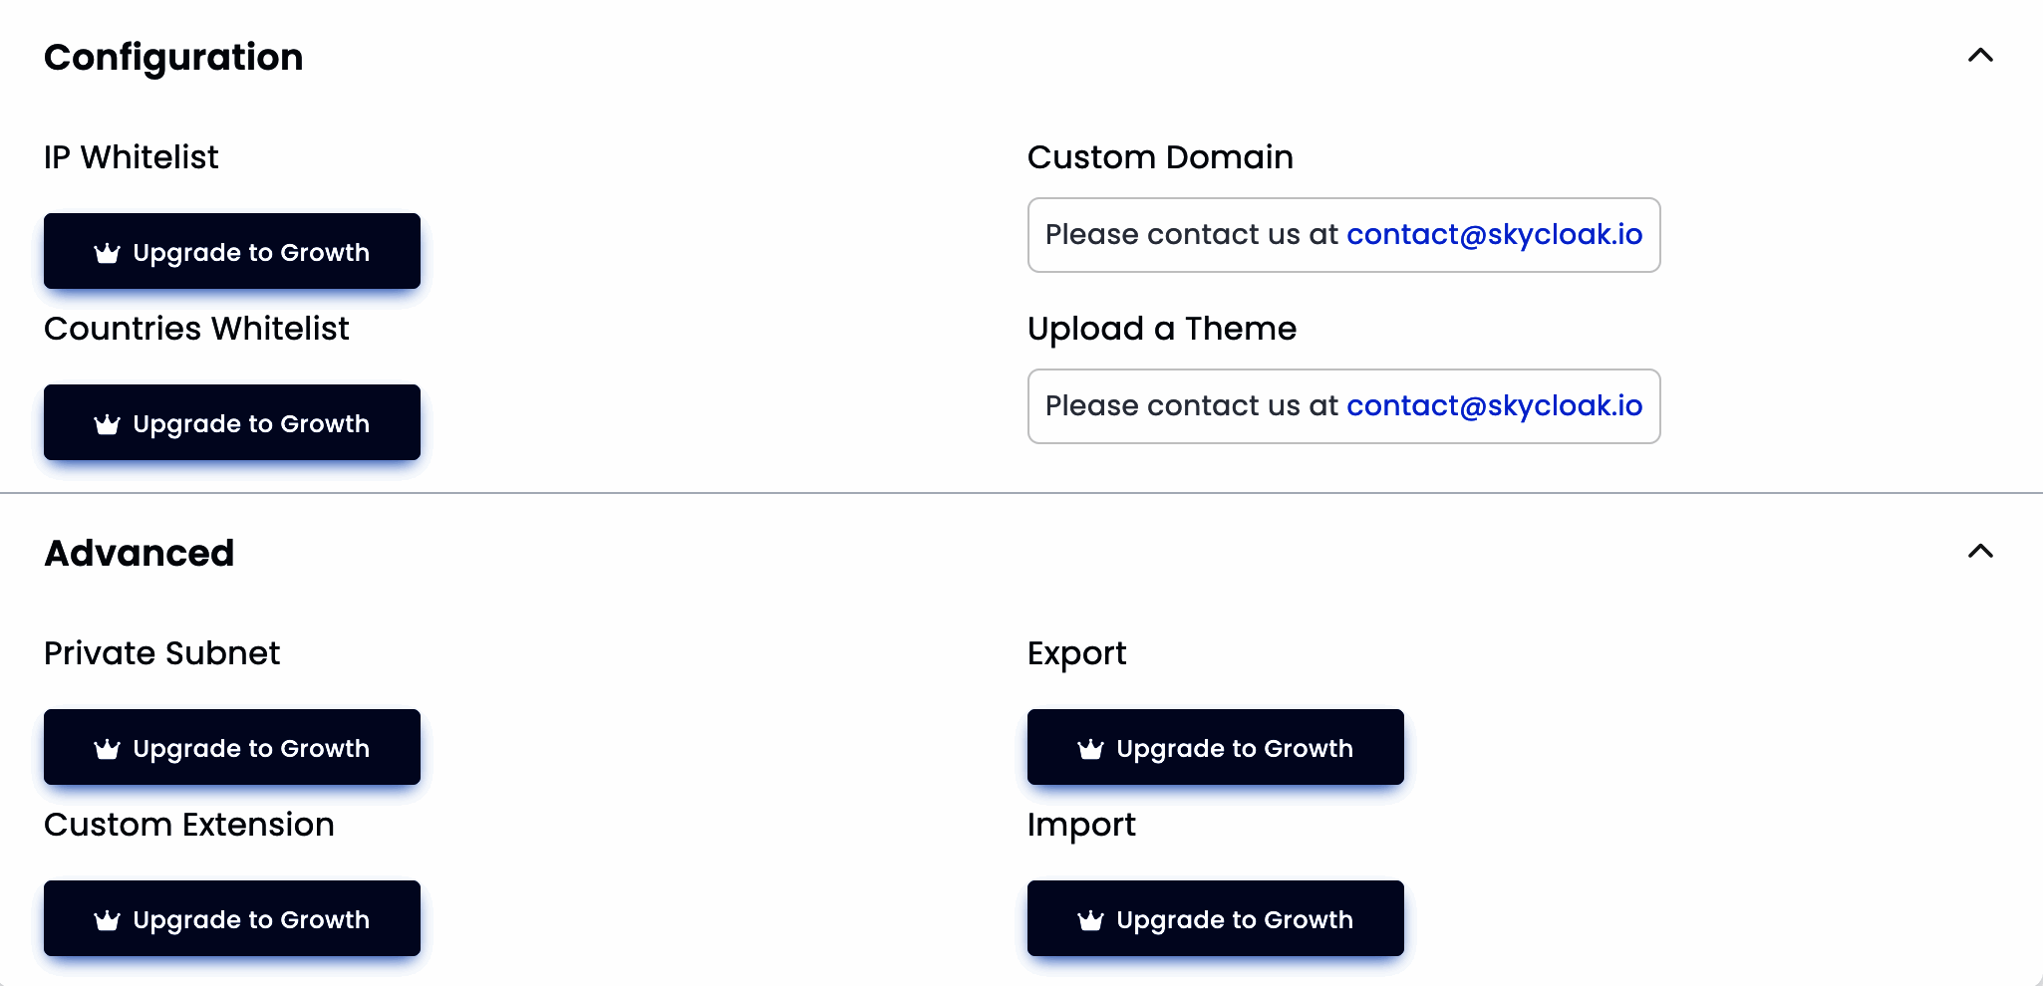This screenshot has width=2043, height=986.
Task: Open contact email link under Custom Domain
Action: click(x=1494, y=235)
